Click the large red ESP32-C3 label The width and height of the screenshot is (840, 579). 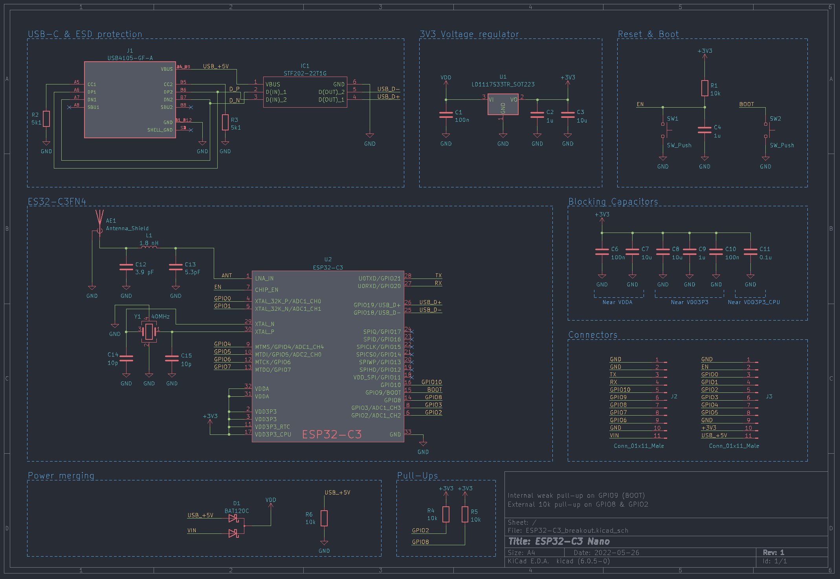[x=332, y=434]
